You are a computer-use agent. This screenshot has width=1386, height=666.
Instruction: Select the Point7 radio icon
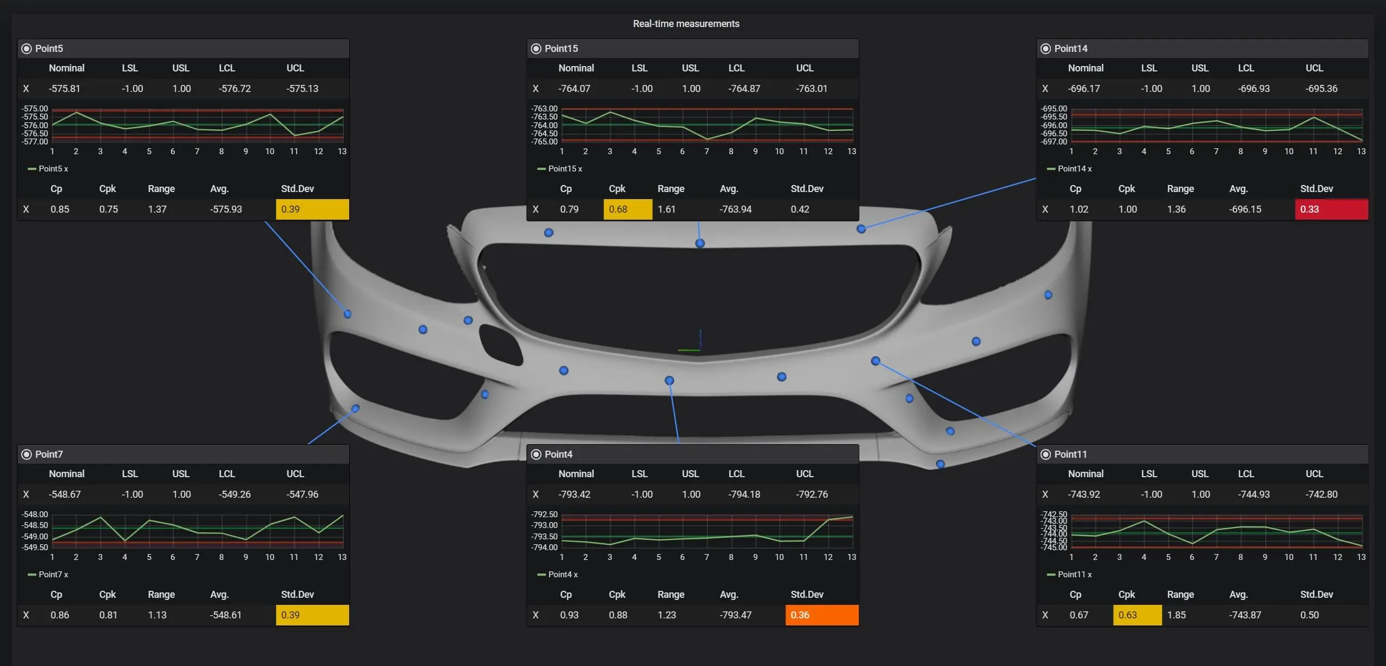pyautogui.click(x=26, y=454)
